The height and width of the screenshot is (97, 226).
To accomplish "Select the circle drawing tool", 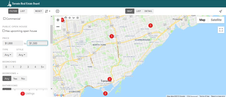I will [x=70, y=18].
